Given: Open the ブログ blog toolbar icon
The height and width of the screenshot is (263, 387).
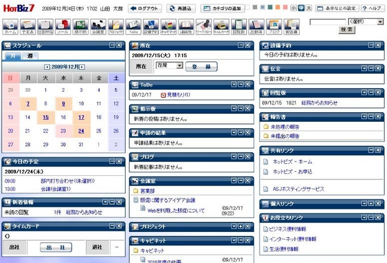Looking at the screenshot, I should click(274, 27).
